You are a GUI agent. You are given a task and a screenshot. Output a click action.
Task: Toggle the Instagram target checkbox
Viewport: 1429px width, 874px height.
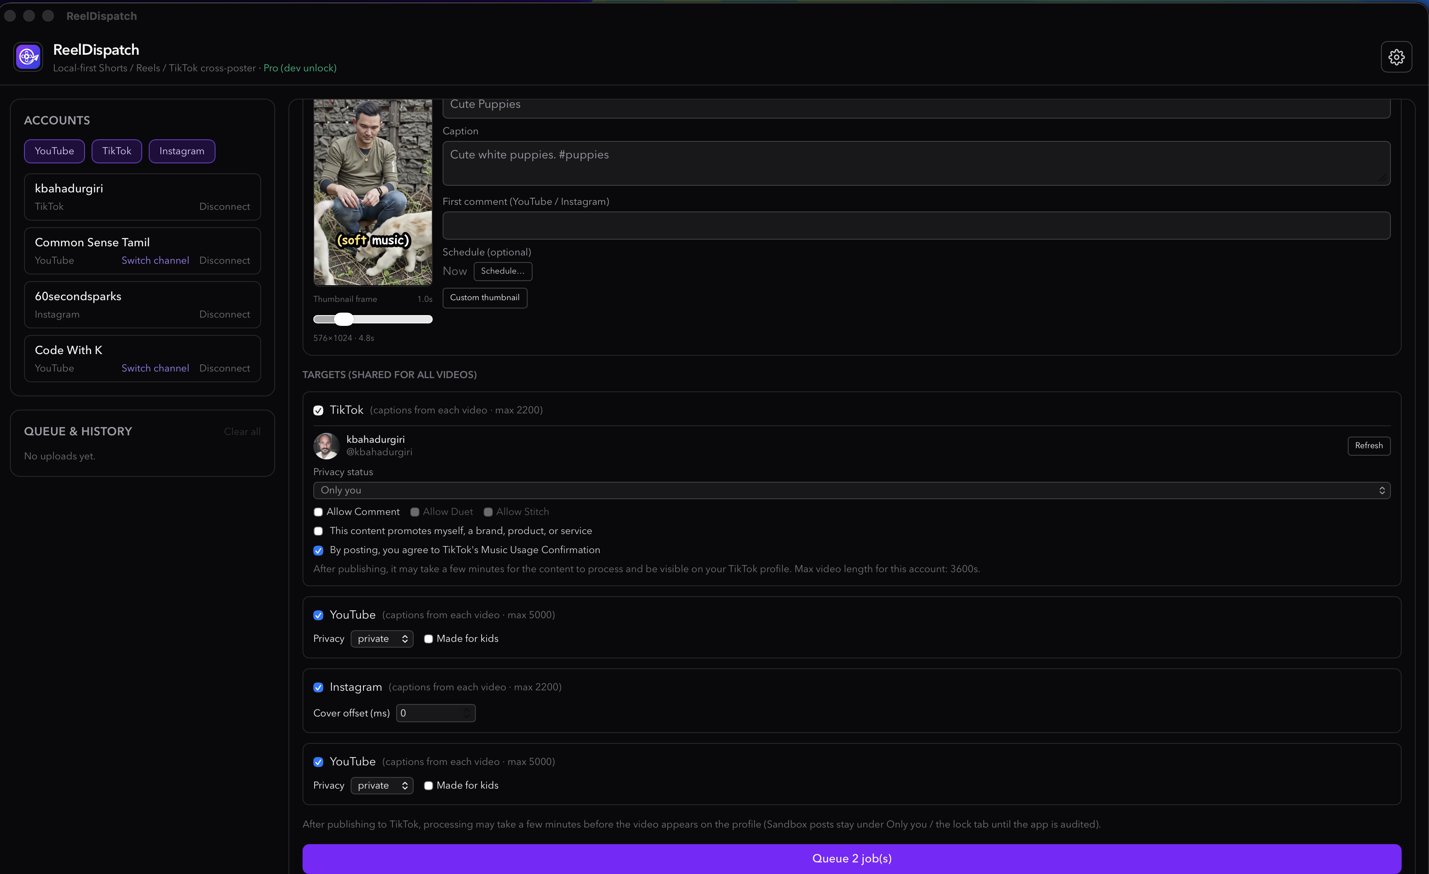point(318,688)
